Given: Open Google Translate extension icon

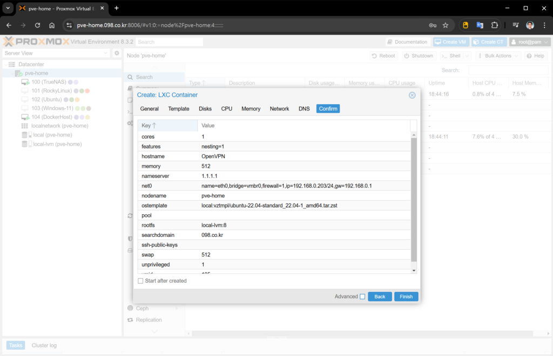Looking at the screenshot, I should tap(480, 25).
